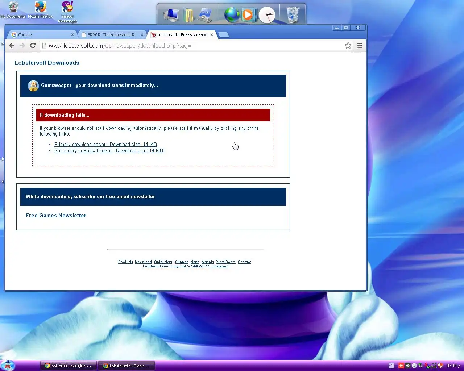Go back with the browser back arrow
Image resolution: width=464 pixels, height=371 pixels.
pos(12,45)
